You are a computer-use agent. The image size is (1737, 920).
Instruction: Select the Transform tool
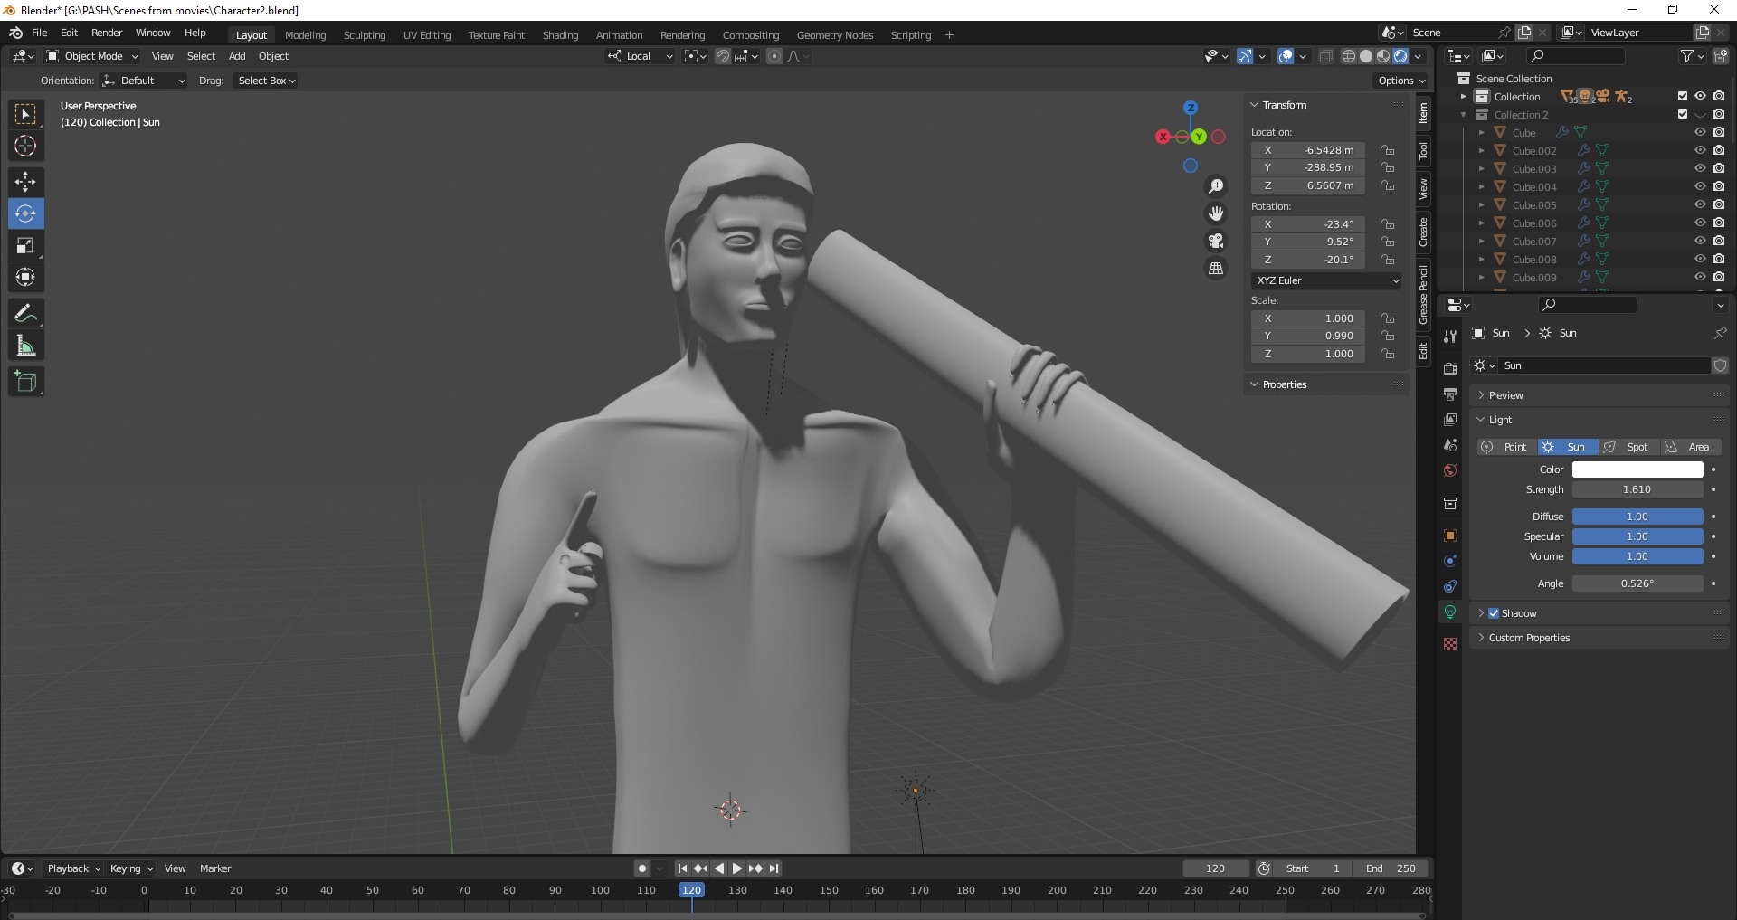point(25,277)
